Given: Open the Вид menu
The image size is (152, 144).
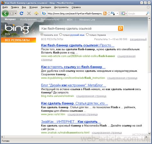Looking at the screenshot, I should point(24,7).
